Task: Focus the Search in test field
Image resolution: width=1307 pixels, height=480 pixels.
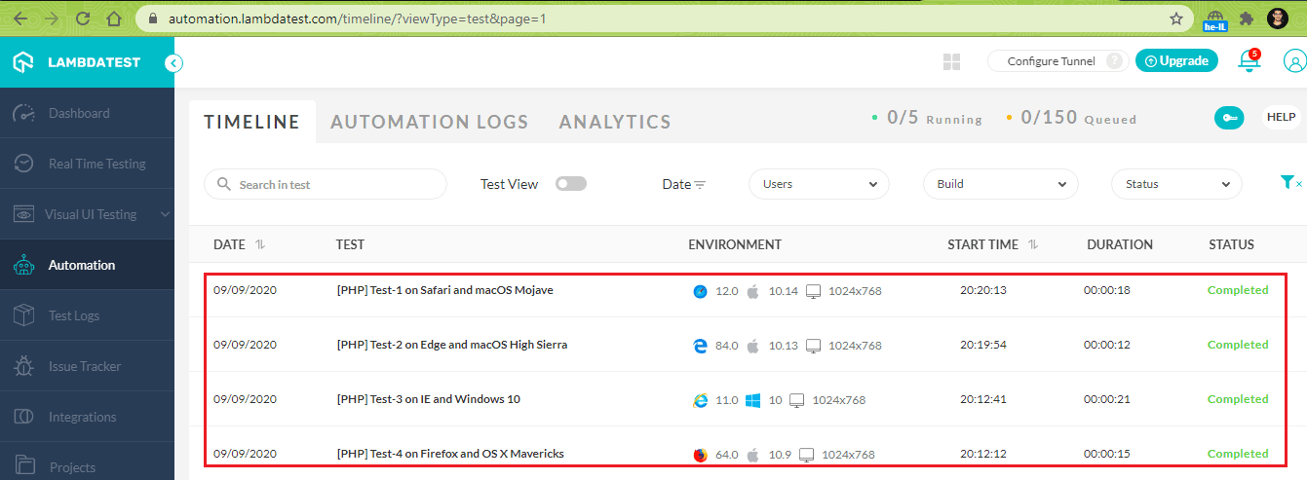Action: (x=326, y=184)
